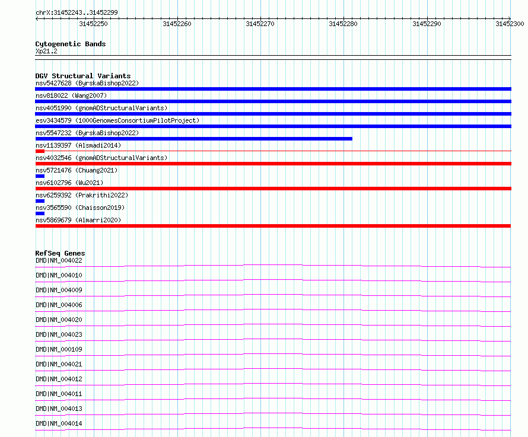
Task: Open the nsv1139397 (Alsmadi2014) label
Action: tap(78, 145)
